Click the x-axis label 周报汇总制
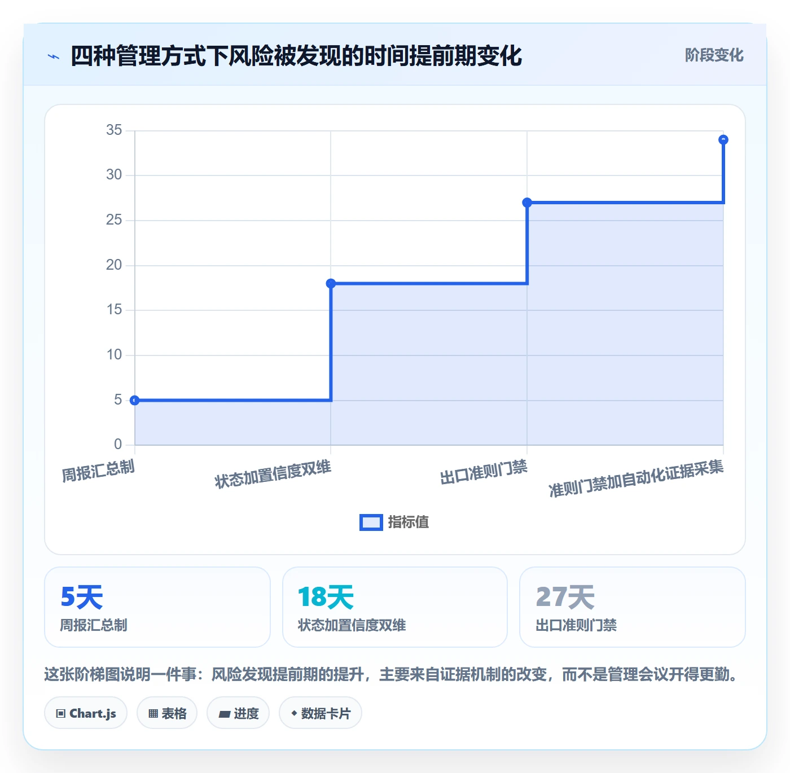Image resolution: width=790 pixels, height=773 pixels. point(98,471)
